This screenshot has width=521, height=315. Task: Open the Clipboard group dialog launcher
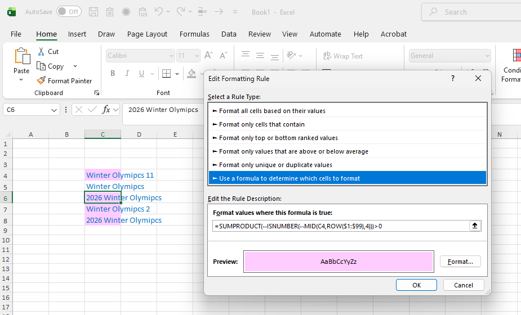97,93
